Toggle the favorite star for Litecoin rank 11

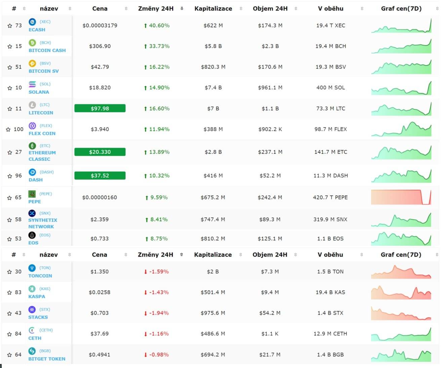[x=10, y=109]
